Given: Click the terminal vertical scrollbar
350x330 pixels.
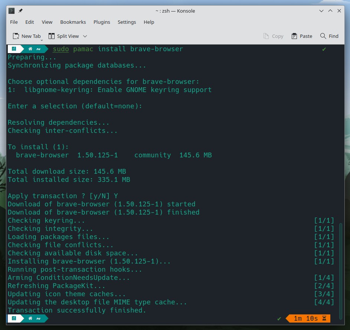Looking at the screenshot, I should 341,271.
